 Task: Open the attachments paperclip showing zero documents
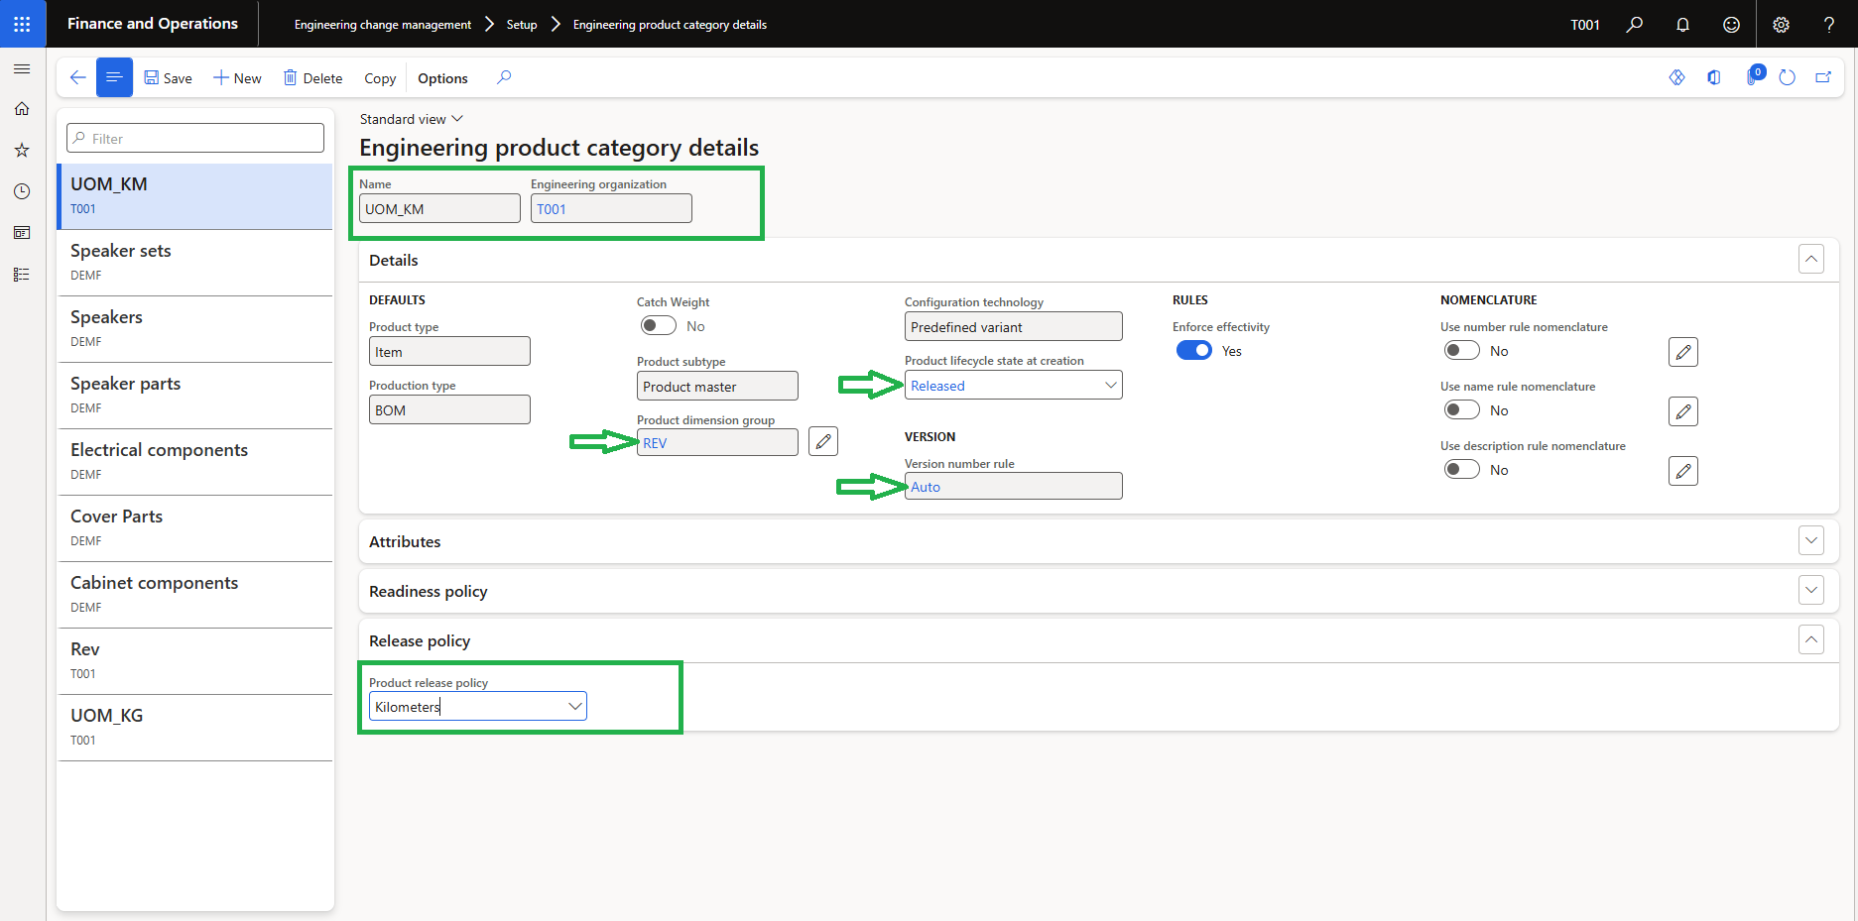1752,76
